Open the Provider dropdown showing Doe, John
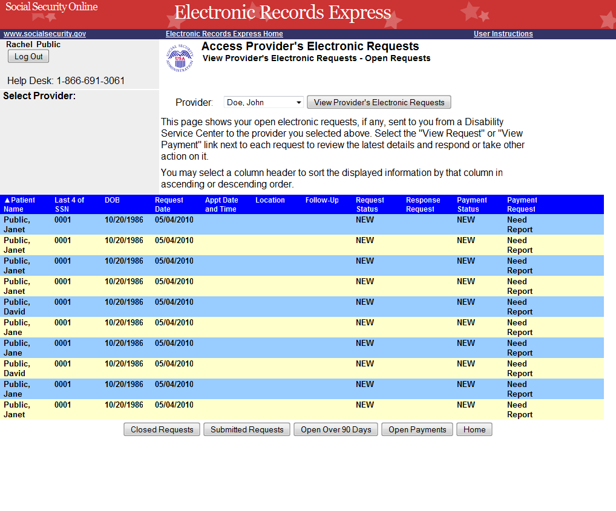Image resolution: width=616 pixels, height=511 pixels. point(264,102)
